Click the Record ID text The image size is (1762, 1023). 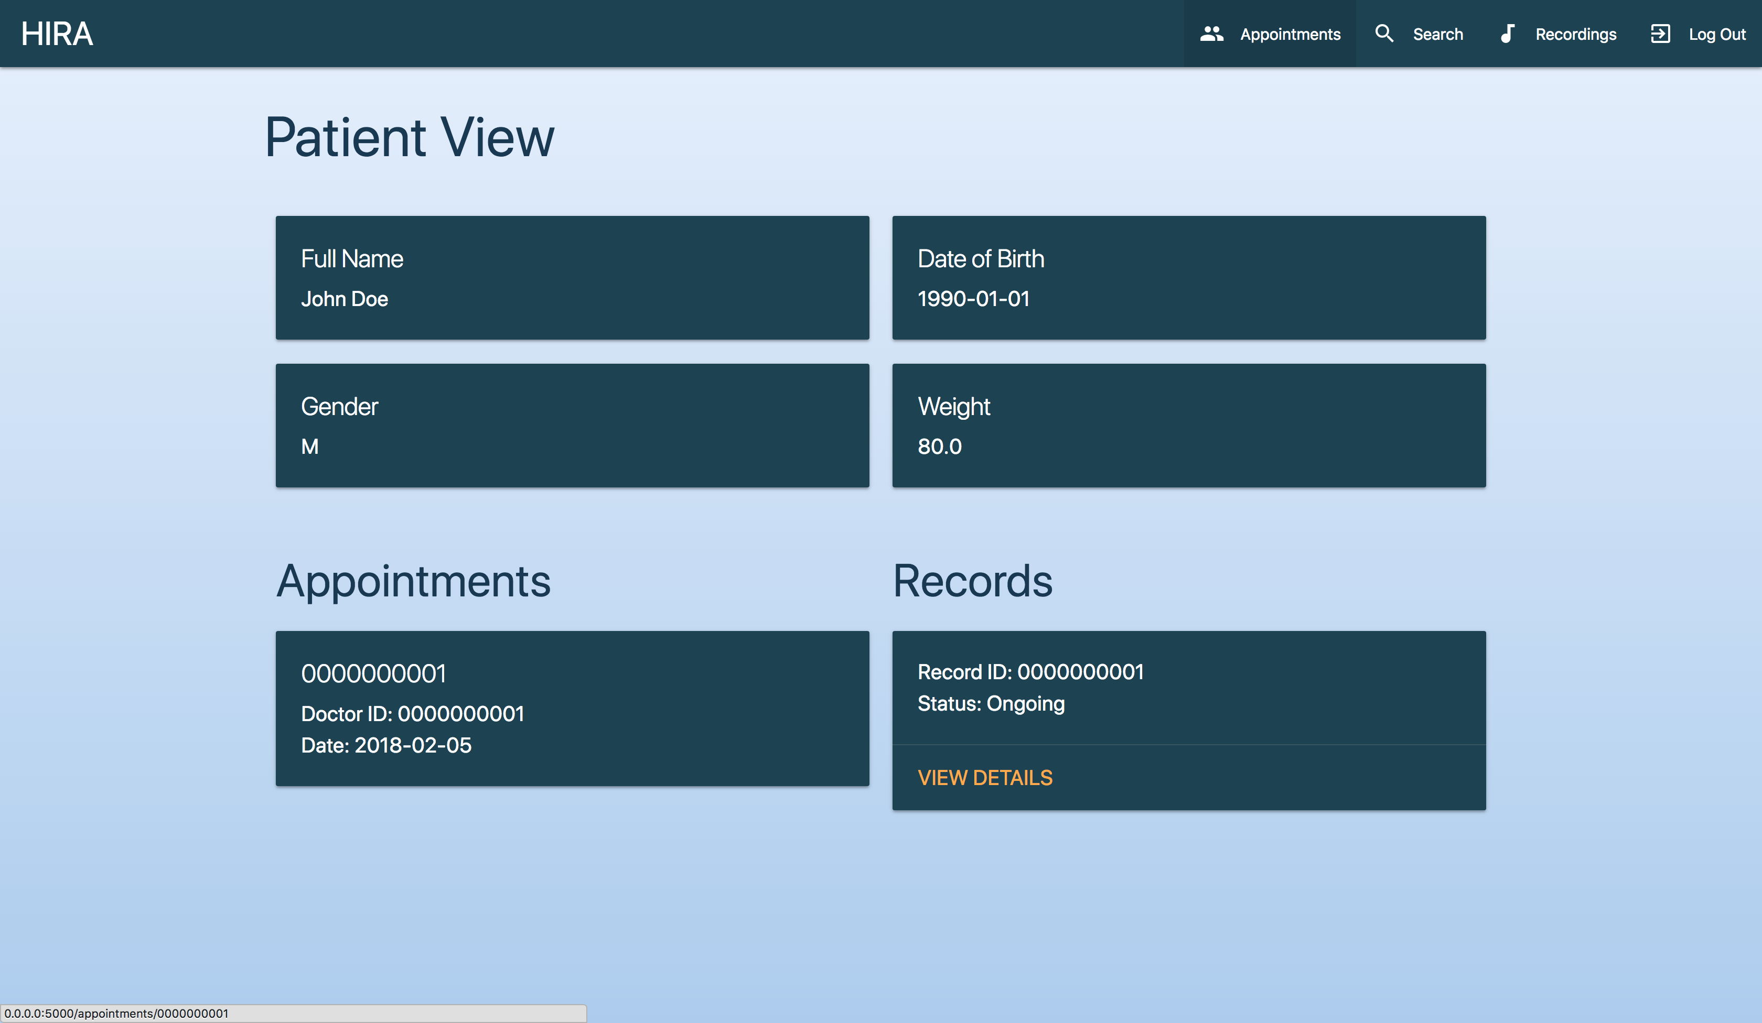click(1030, 671)
